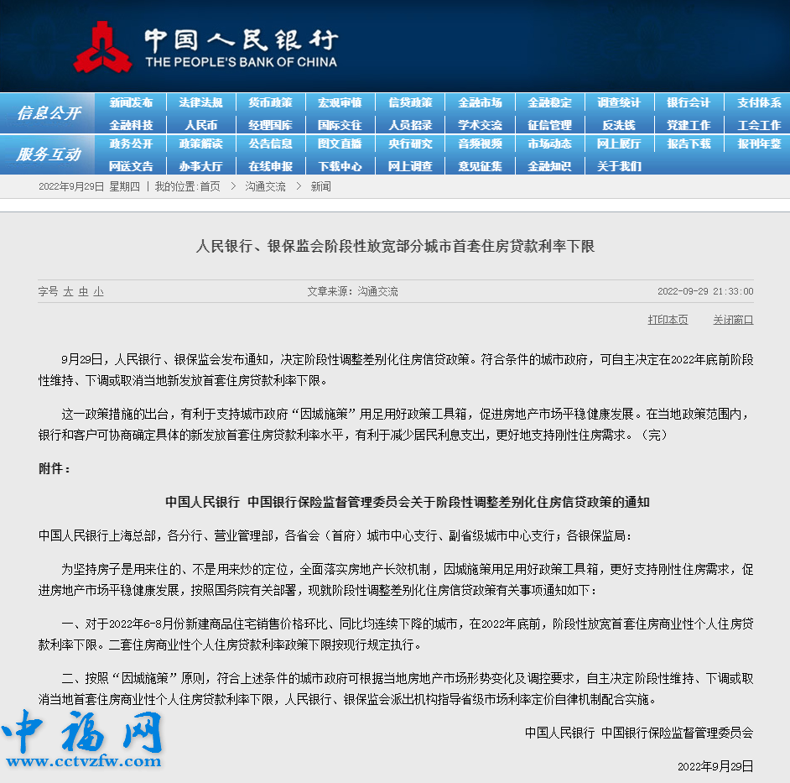Click the date 2022年9月29日 星期四 in the breadcrumb bar
This screenshot has width=790, height=783.
tap(89, 186)
